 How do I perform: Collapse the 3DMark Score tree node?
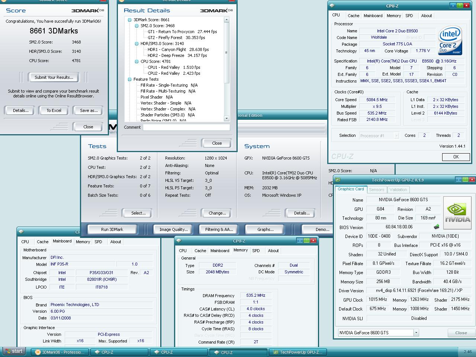[x=129, y=20]
